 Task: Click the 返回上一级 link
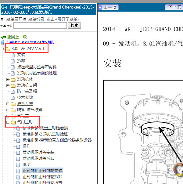tap(17, 37)
